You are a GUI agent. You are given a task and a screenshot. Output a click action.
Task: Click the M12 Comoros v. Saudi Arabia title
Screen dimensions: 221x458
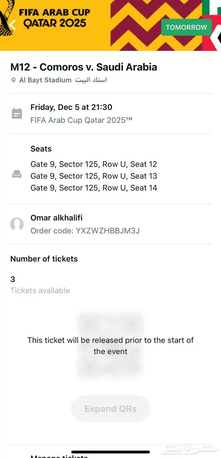pos(84,67)
